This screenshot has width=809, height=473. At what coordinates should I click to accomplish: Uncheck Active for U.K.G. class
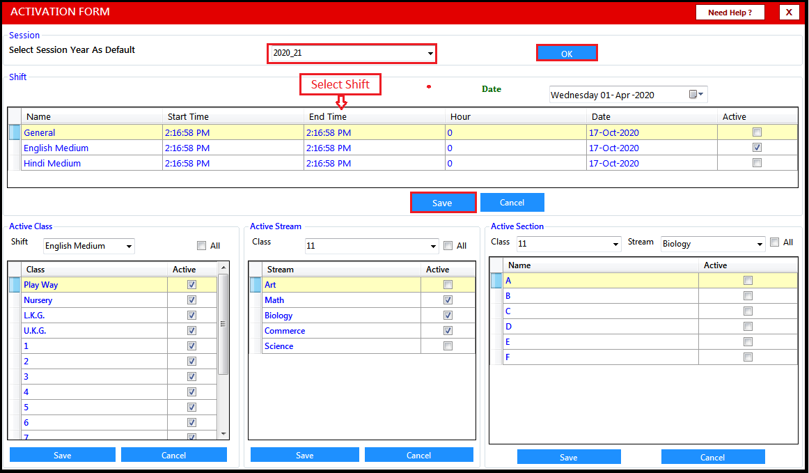[192, 330]
